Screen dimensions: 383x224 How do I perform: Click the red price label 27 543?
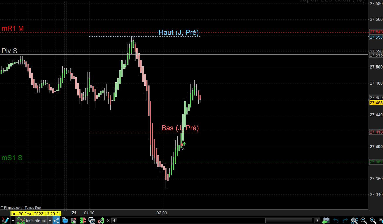coord(376,32)
